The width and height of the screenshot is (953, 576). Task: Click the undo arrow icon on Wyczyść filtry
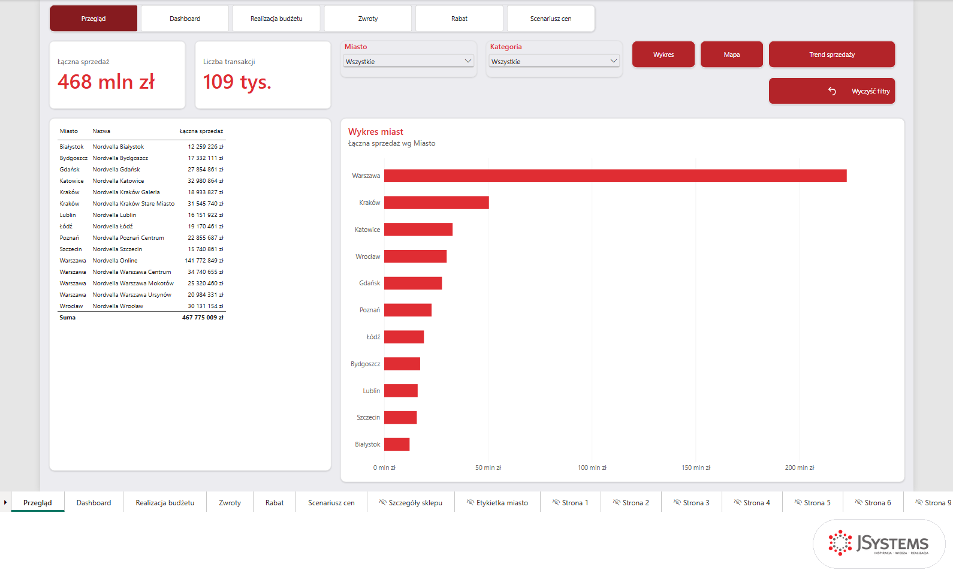(832, 91)
